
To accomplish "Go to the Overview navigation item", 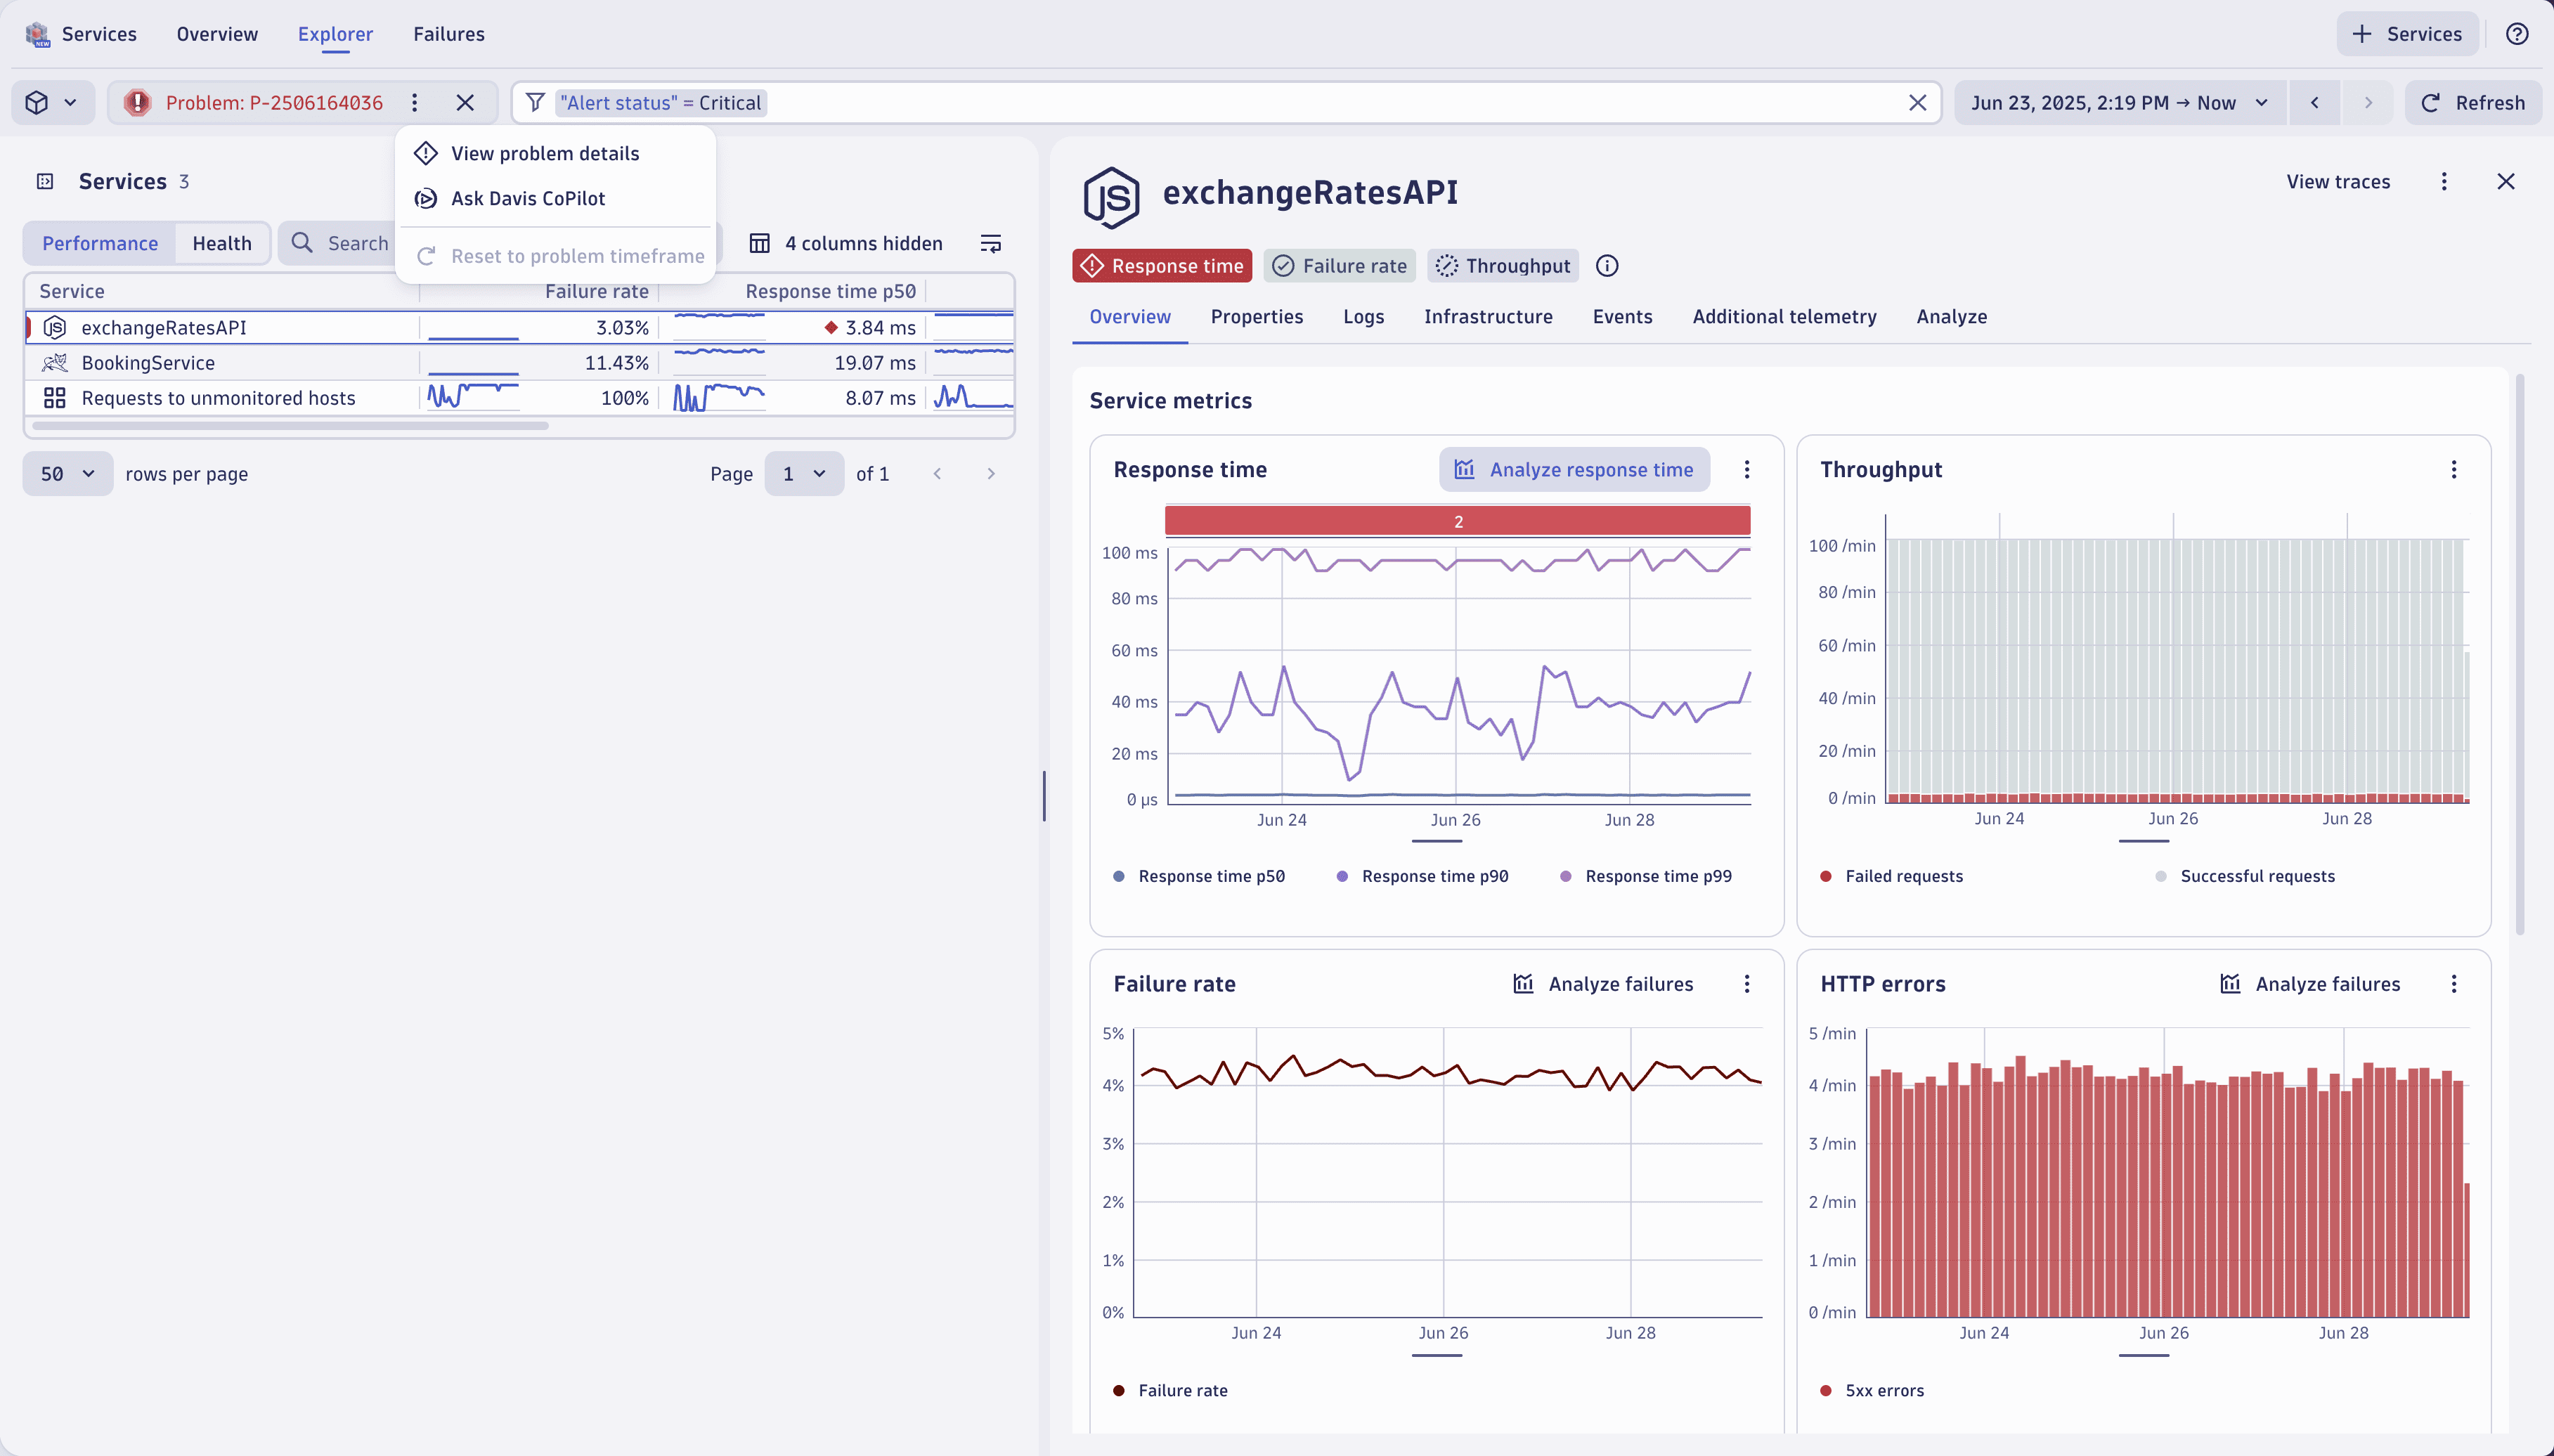I will coord(217,34).
